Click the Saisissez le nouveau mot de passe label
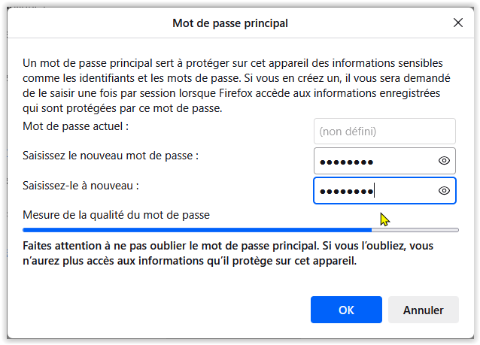 tap(111, 156)
